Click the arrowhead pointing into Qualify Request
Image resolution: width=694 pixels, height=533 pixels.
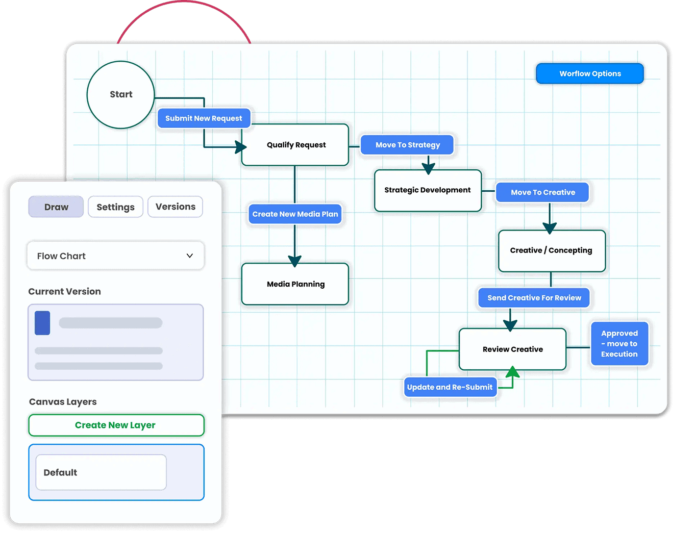[x=241, y=147]
